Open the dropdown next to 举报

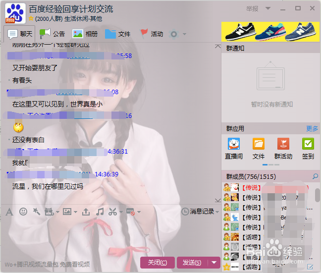[268, 8]
